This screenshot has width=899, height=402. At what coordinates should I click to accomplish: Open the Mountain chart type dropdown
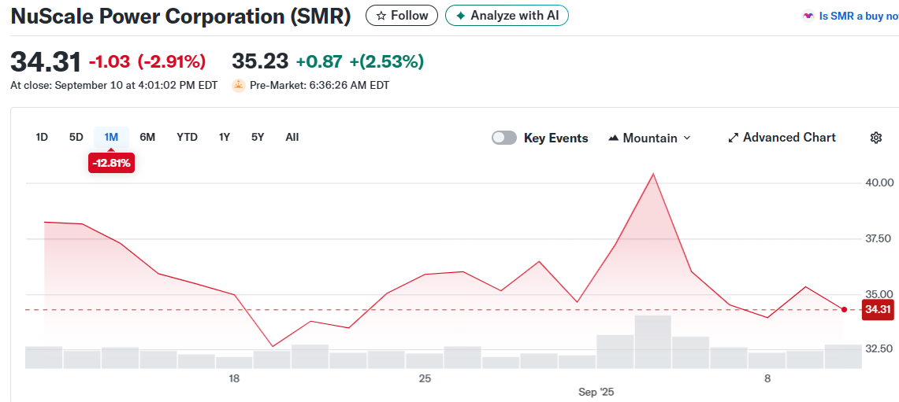point(649,138)
